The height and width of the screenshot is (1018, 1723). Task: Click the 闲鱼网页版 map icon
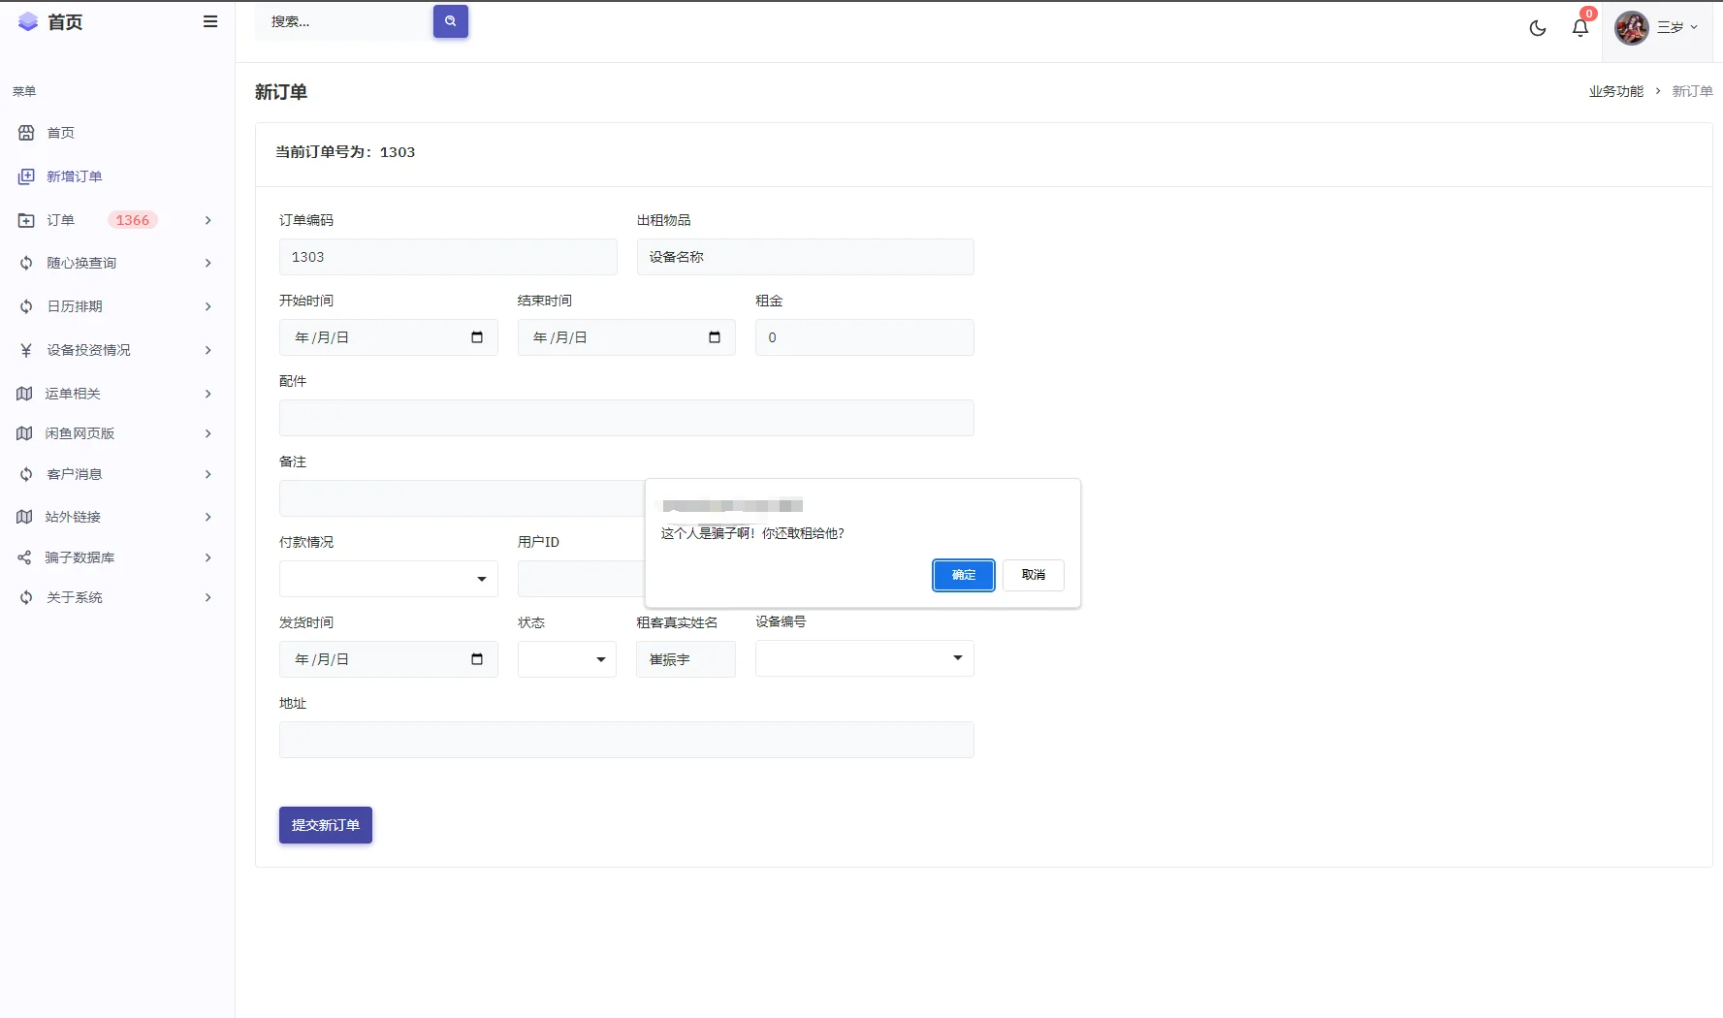point(24,433)
